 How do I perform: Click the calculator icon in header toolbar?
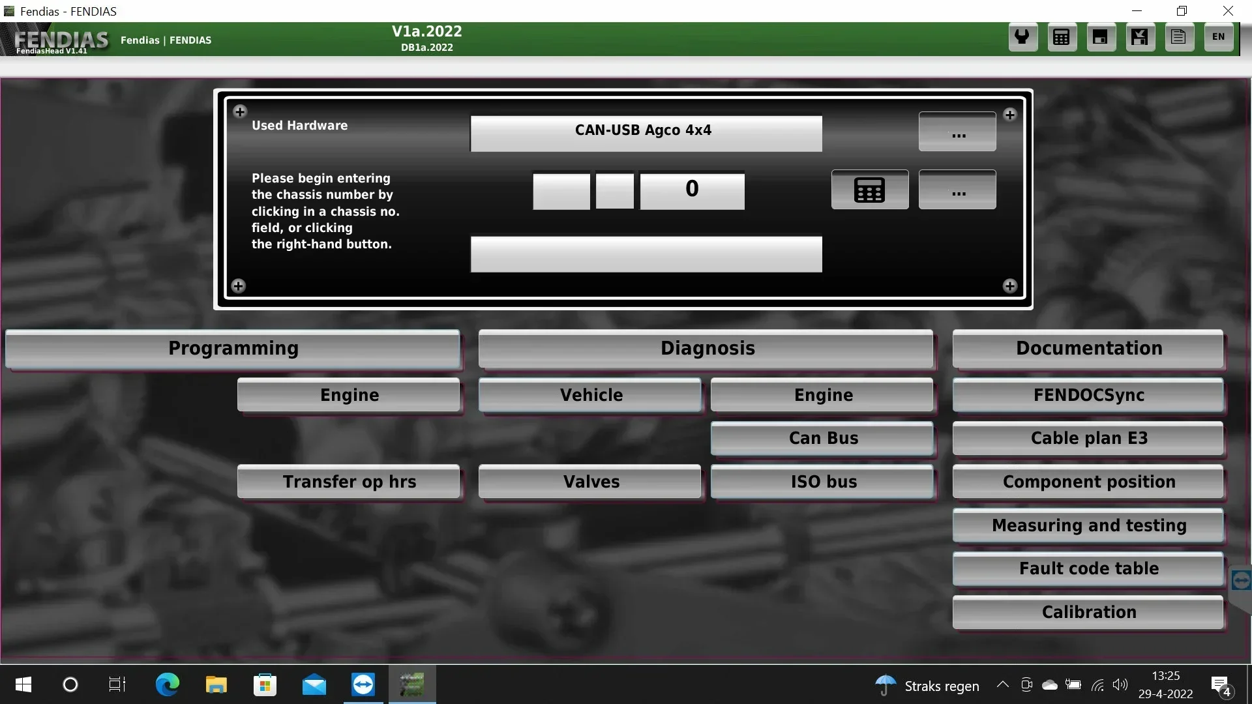pos(1062,37)
